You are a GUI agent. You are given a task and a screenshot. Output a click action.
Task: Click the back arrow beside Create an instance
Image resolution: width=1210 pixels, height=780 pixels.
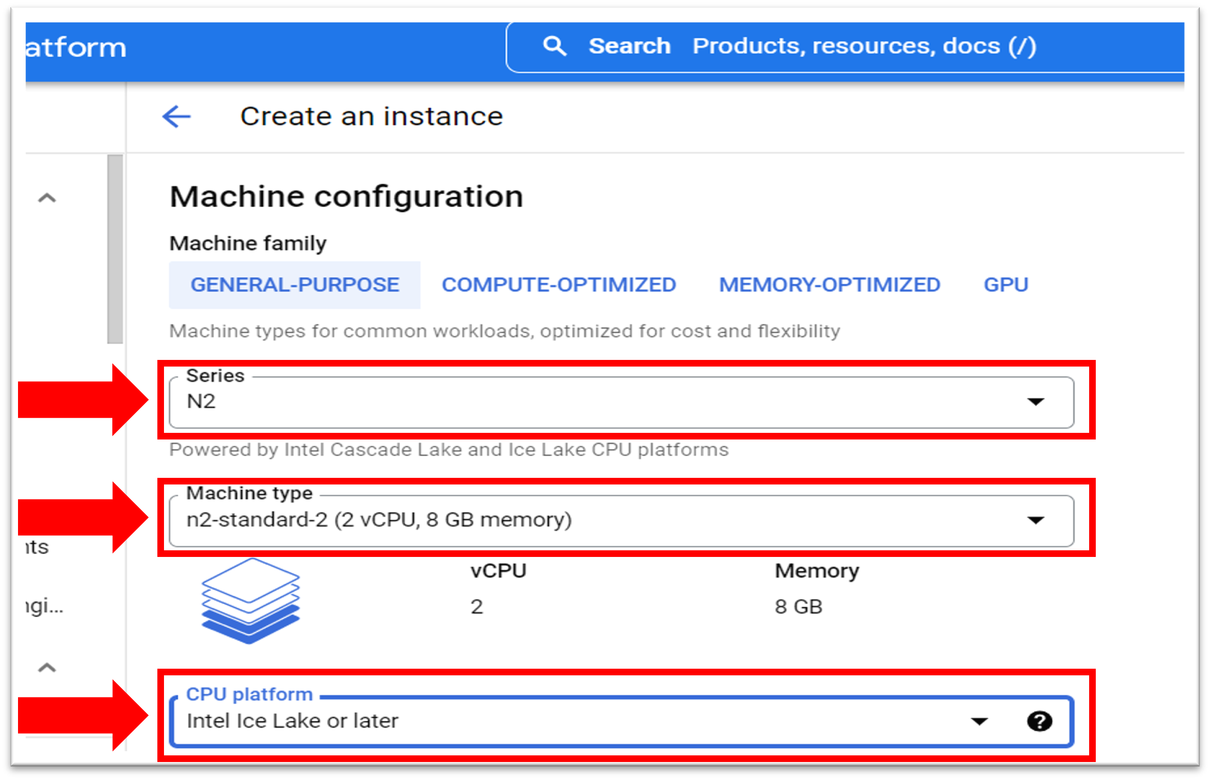click(x=176, y=117)
